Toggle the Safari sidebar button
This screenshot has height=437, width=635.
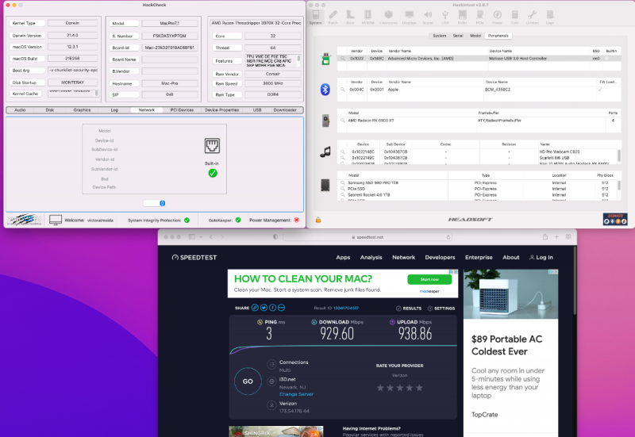point(192,236)
